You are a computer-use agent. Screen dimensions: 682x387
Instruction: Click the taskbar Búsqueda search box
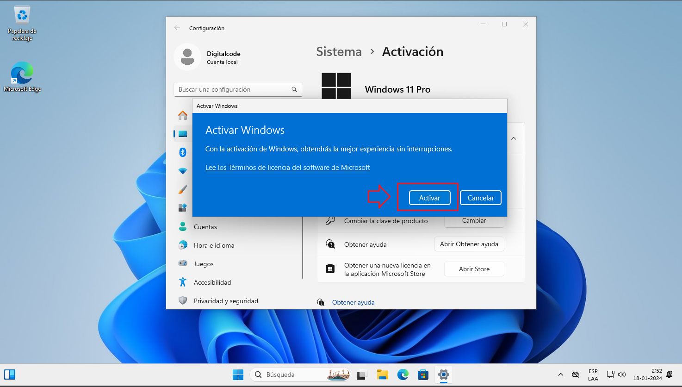300,375
